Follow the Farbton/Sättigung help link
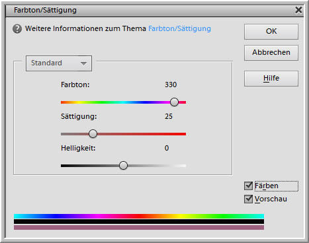Screen dimensions: 309x243 tap(179, 28)
